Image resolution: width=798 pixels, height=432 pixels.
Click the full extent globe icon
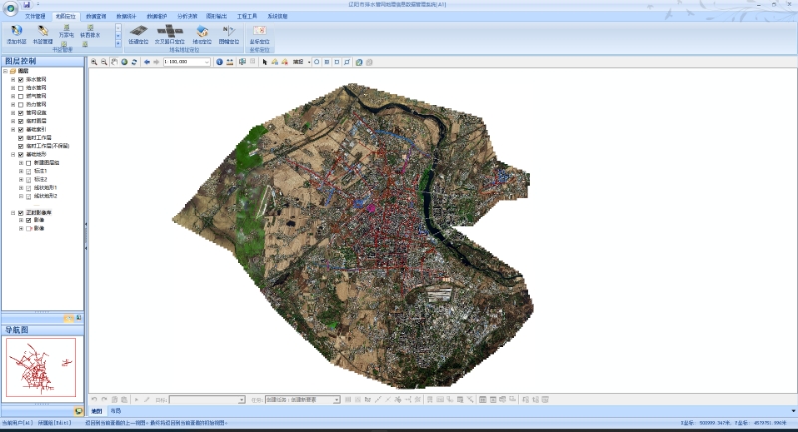click(x=124, y=62)
